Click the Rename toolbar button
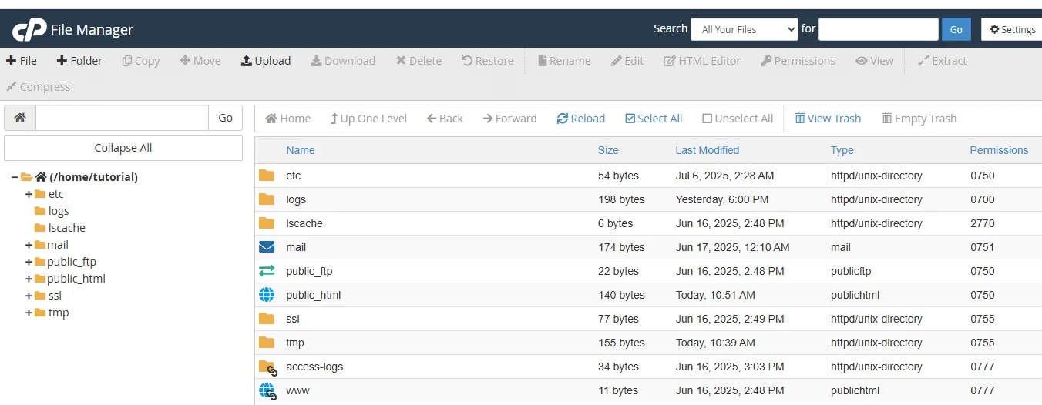The height and width of the screenshot is (405, 1042). click(x=564, y=61)
